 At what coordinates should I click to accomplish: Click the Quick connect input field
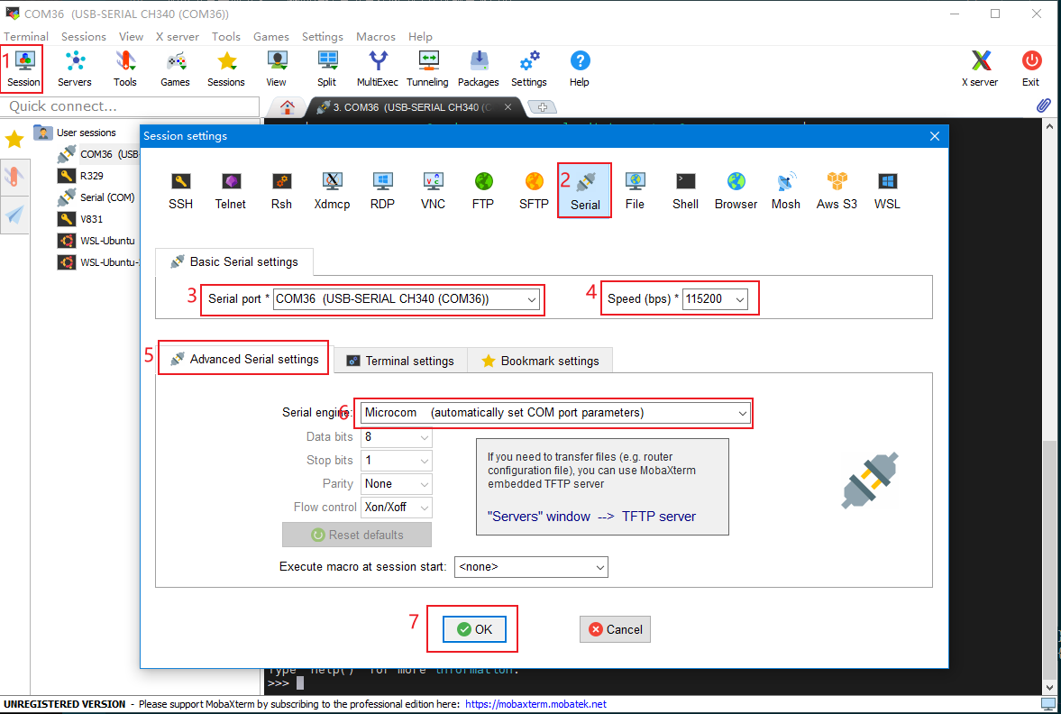click(x=130, y=106)
